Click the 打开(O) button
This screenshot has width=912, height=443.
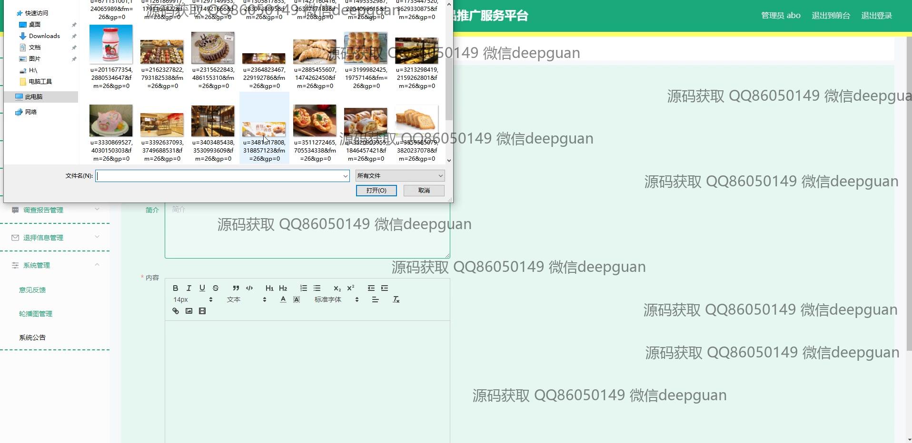pos(376,191)
